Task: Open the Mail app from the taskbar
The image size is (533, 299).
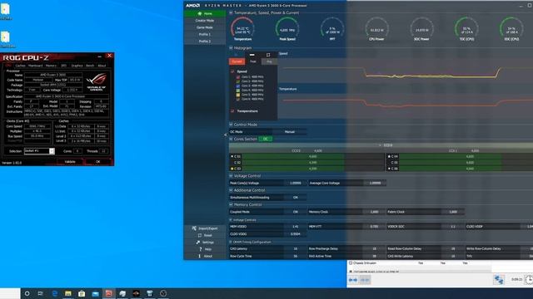Action: 95,293
